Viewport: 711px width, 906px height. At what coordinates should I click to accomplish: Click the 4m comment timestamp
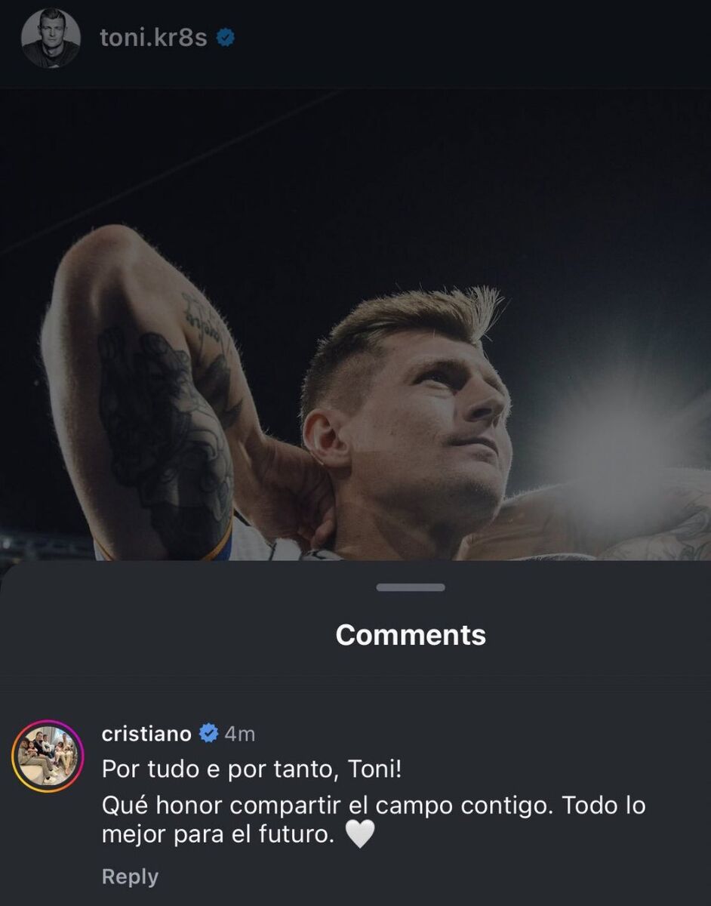tap(240, 733)
